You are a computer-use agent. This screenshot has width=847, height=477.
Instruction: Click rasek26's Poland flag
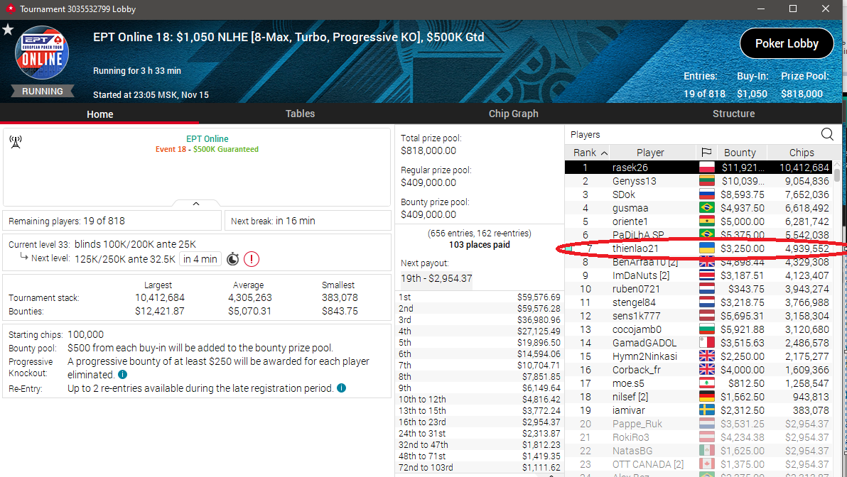click(x=706, y=168)
